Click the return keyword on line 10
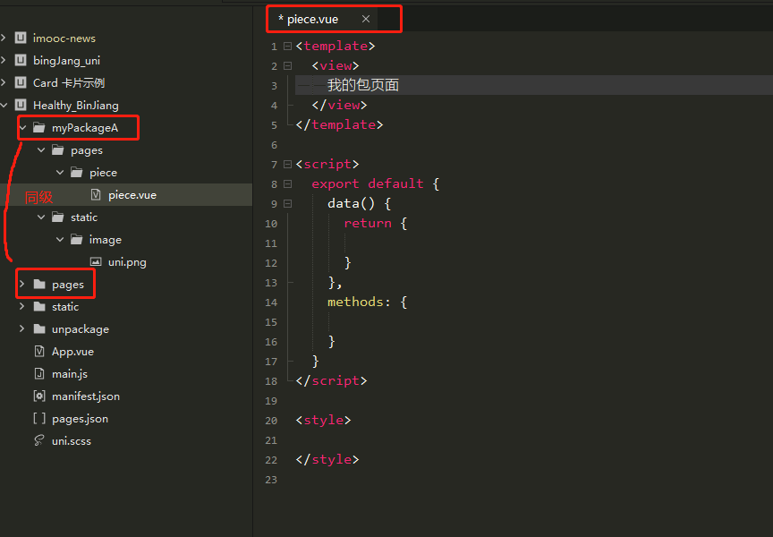The image size is (773, 537). click(368, 223)
